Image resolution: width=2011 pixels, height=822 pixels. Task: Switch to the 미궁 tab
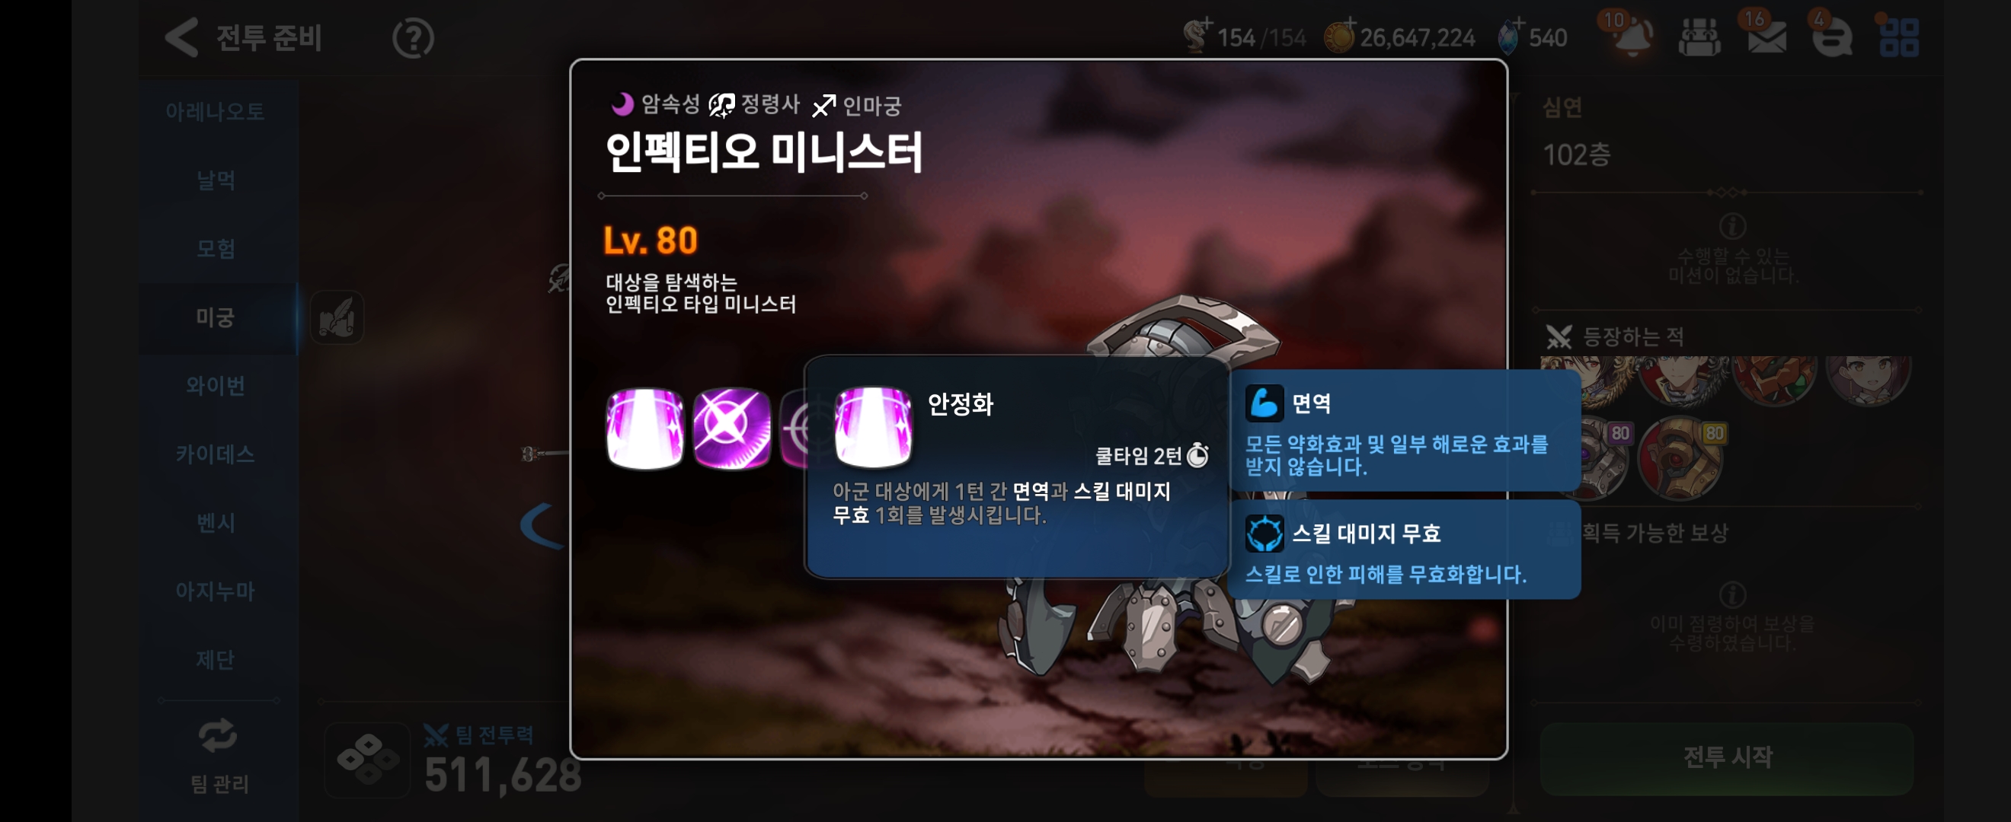[x=216, y=318]
